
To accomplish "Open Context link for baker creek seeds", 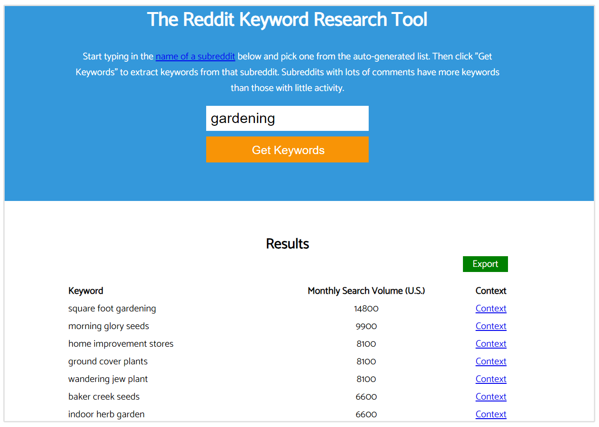I will point(491,397).
